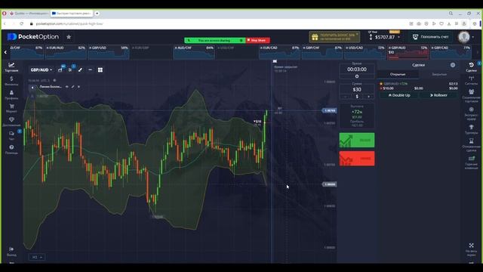The width and height of the screenshot is (483, 272).
Task: Select the USD/CAD asset tab
Action: [x=365, y=52]
